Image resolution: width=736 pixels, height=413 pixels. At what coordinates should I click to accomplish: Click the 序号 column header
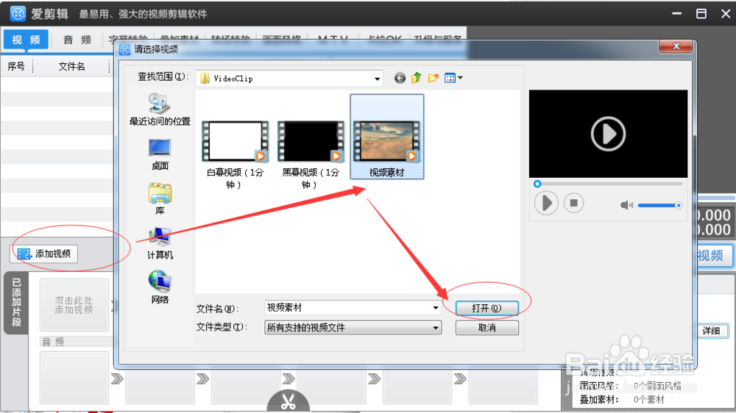click(x=16, y=67)
